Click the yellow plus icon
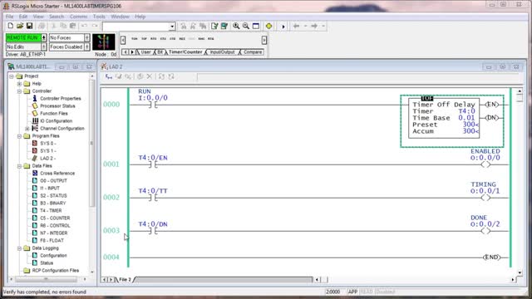 click(268, 26)
